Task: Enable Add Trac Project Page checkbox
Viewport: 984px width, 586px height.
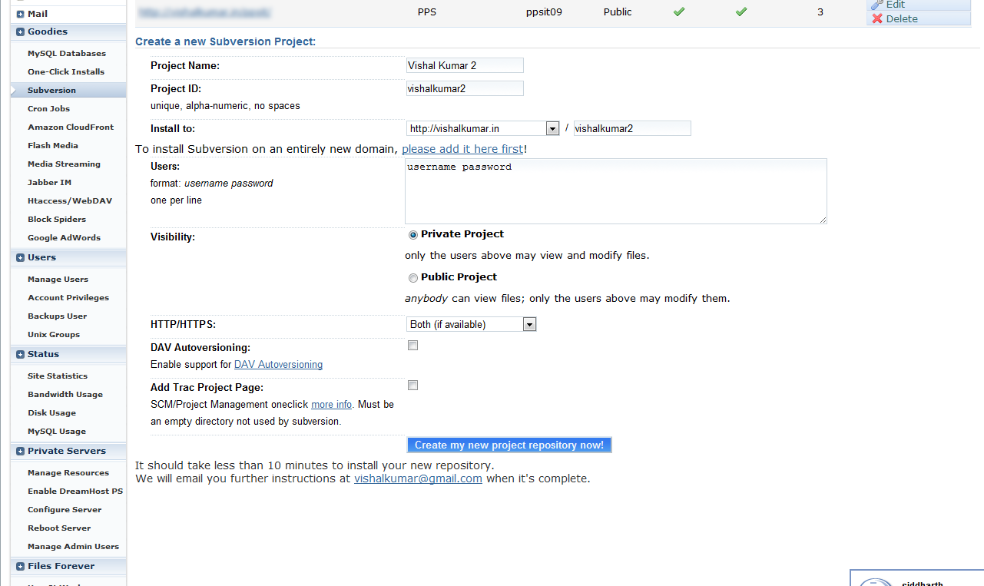Action: coord(413,386)
